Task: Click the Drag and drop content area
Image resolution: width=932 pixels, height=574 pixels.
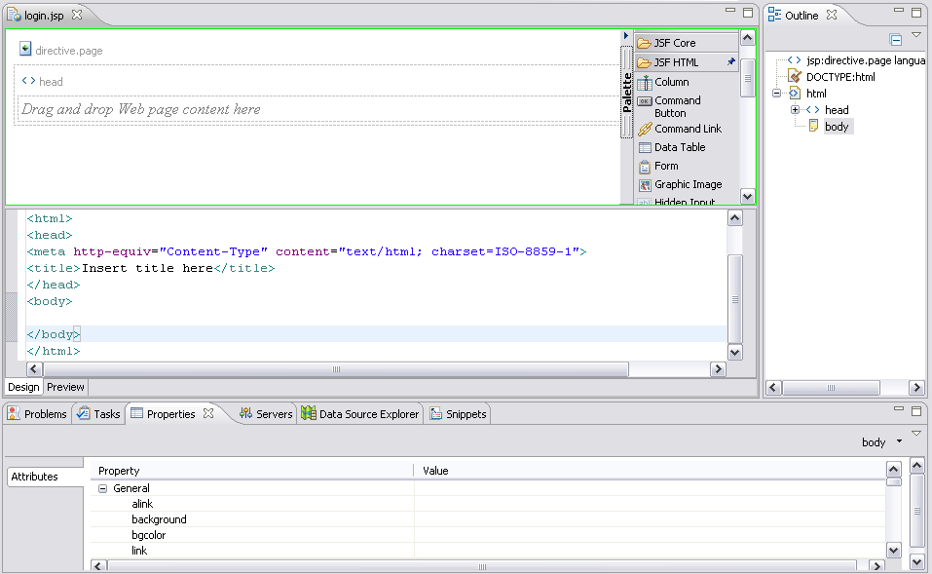Action: 318,109
